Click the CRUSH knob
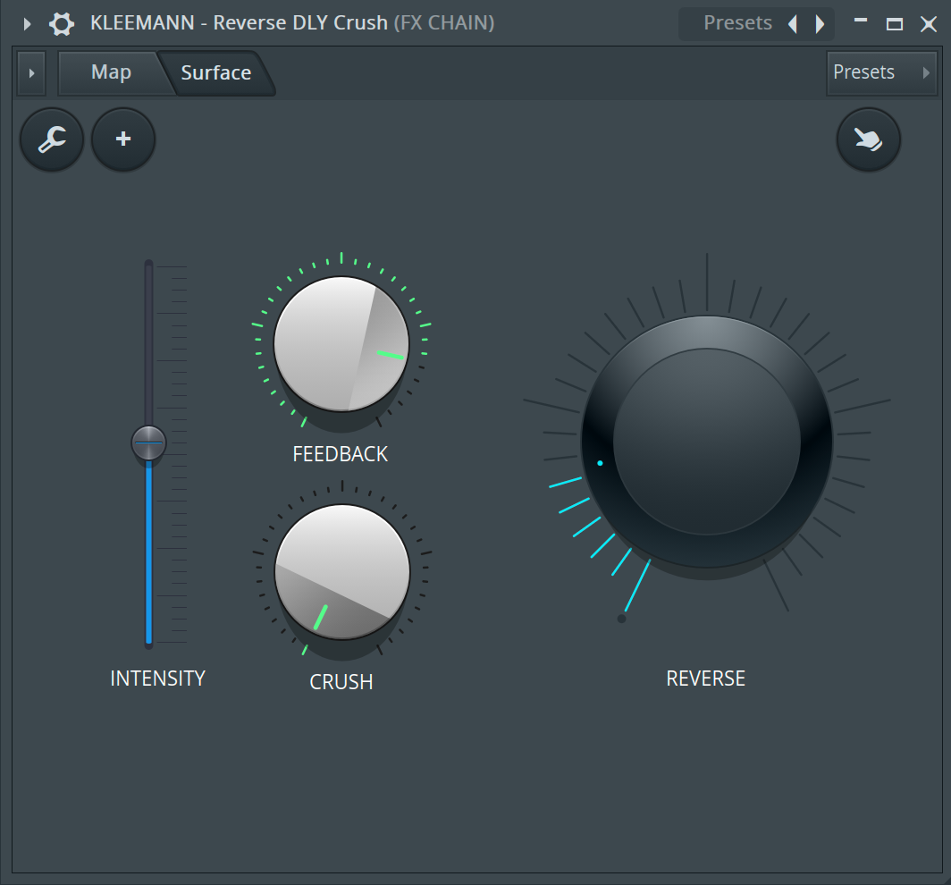 coord(341,571)
